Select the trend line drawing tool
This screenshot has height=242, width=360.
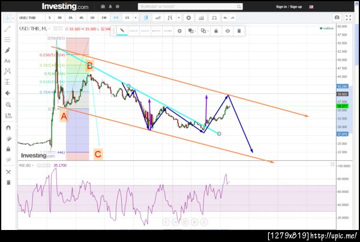click(x=7, y=29)
